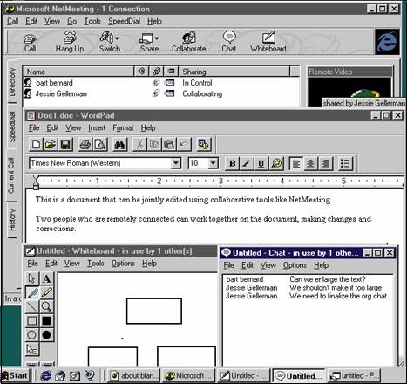Switch to the Directory side tab
The height and width of the screenshot is (384, 407).
click(12, 82)
